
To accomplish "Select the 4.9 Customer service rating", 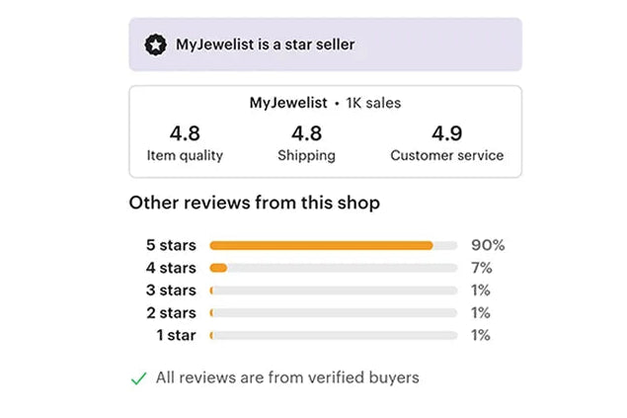I will (446, 142).
